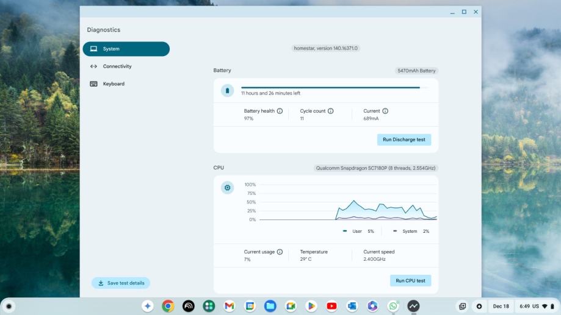Launch Gmail from the shelf

point(230,306)
